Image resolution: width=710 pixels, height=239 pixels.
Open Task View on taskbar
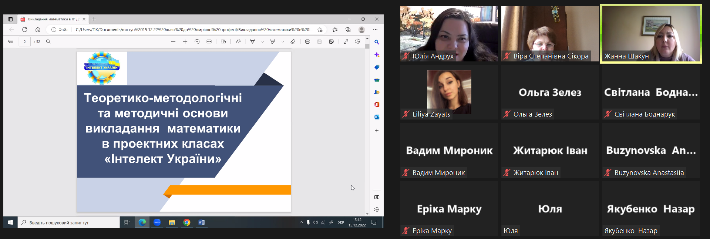pyautogui.click(x=127, y=222)
